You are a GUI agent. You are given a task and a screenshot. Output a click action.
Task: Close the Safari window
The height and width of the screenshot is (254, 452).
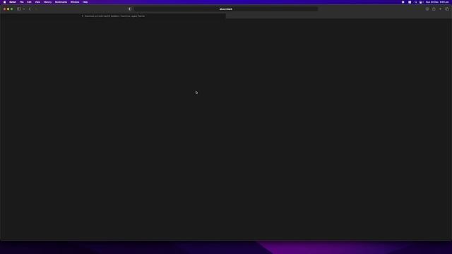(4, 9)
